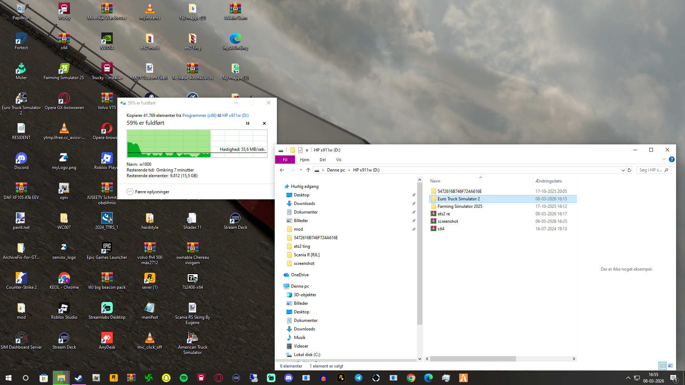This screenshot has width=685, height=385.
Task: Expand the address bar history dropdown
Action: coord(623,170)
